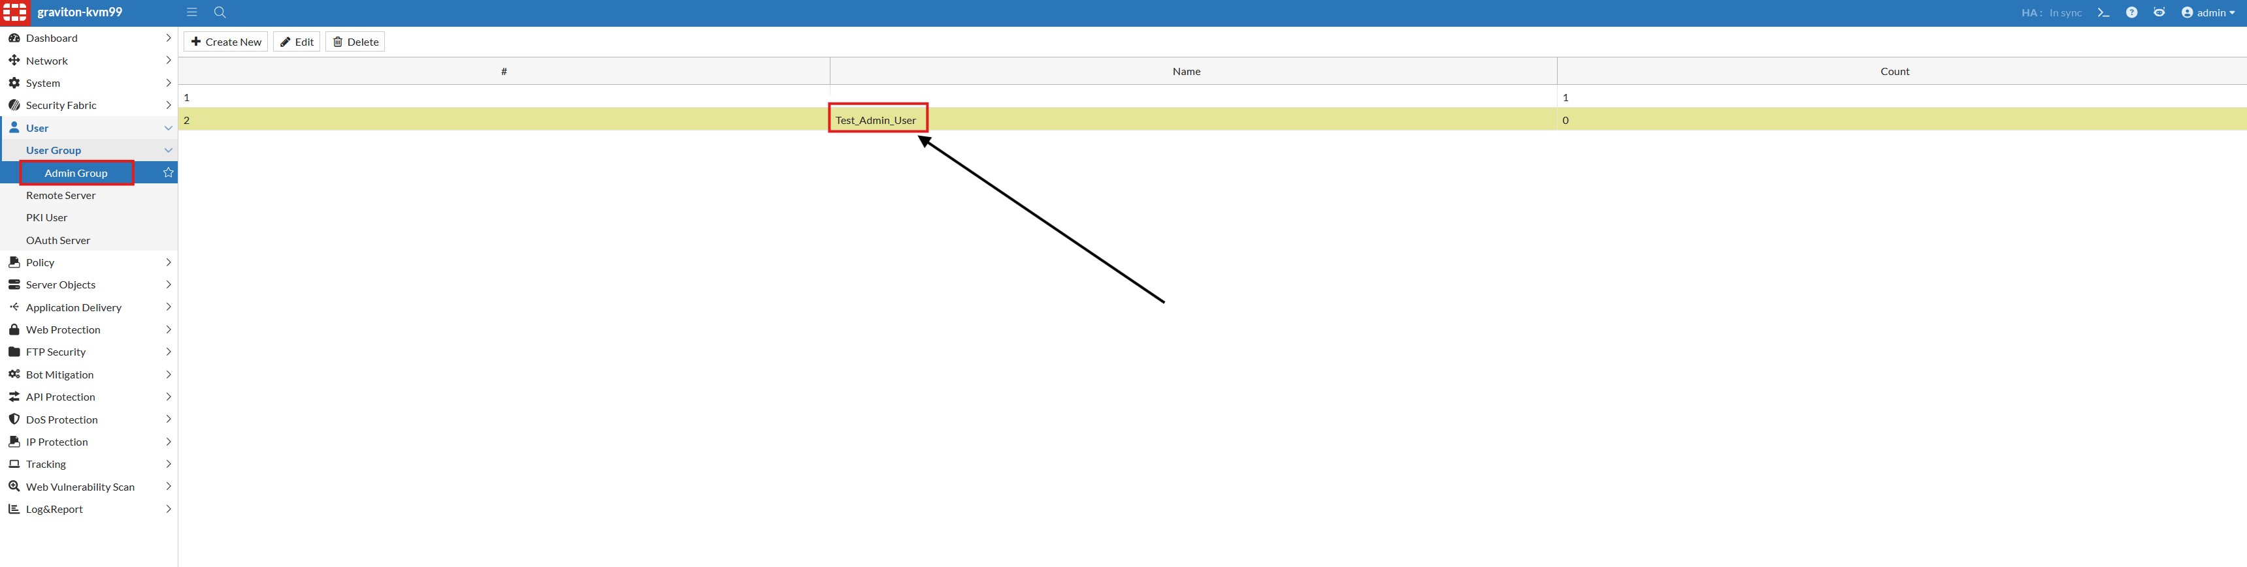Expand the Policy menu chevron

169,262
